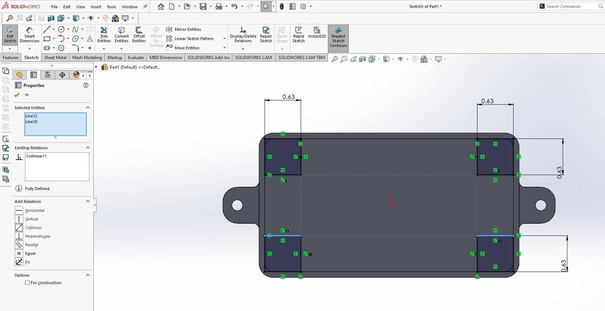Switch to the Sheet Metal tab
Viewport: 605px width, 311px height.
(55, 58)
